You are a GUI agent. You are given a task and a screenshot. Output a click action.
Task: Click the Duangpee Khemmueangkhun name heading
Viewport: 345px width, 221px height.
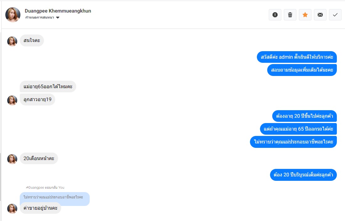[x=58, y=11]
